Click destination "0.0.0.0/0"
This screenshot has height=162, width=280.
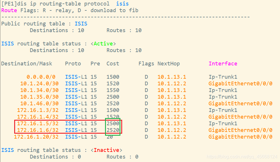[41, 77]
